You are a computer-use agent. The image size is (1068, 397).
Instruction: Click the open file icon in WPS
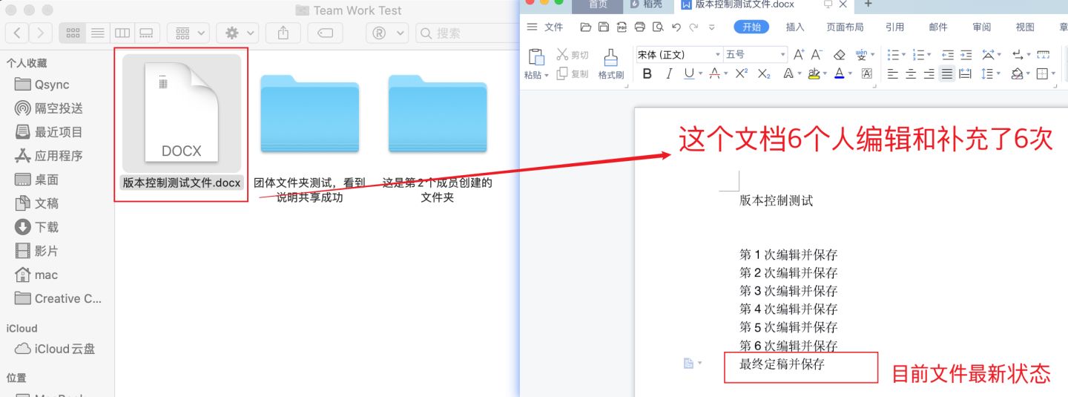tap(586, 27)
